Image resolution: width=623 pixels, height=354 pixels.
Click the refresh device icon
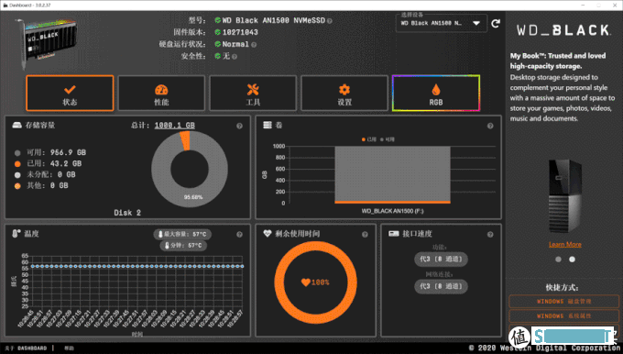[496, 24]
